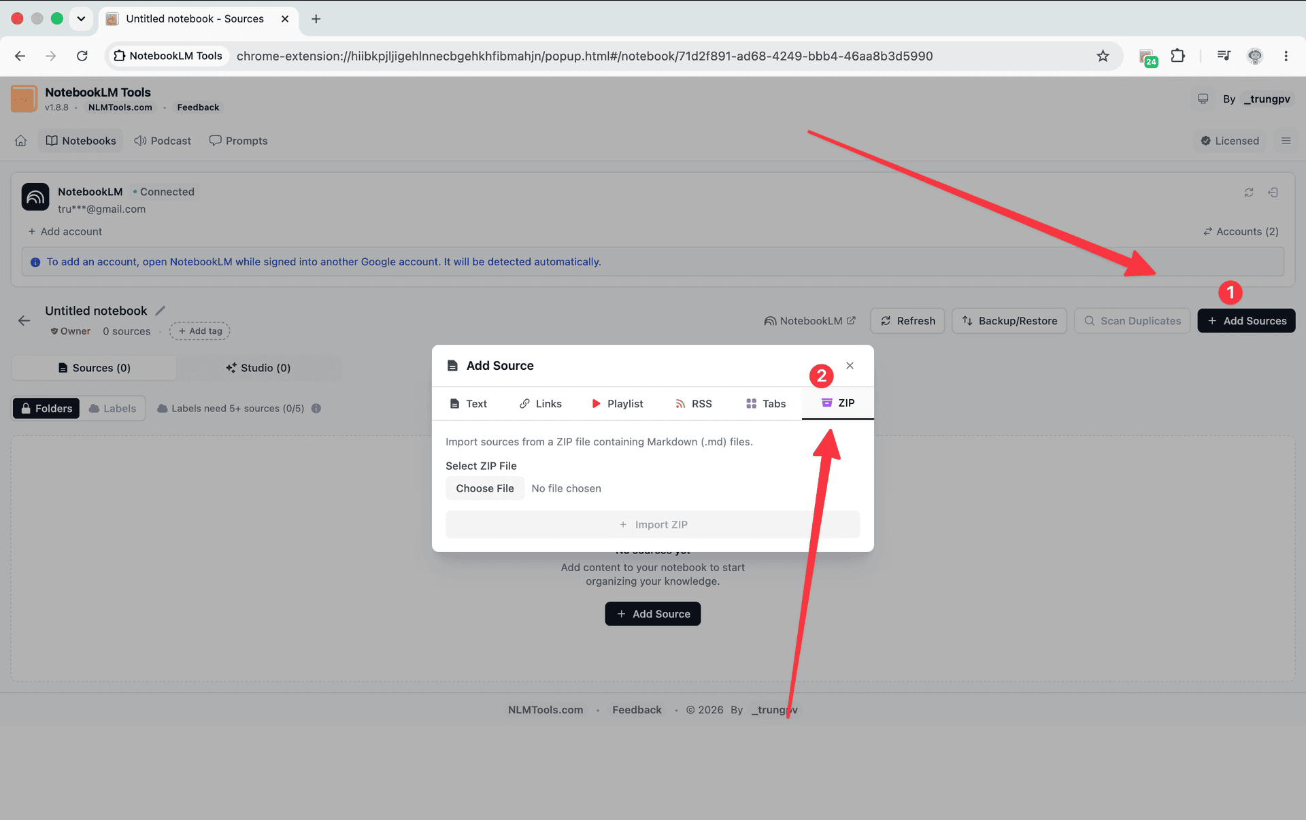Click the NotebookLM Tools logo

[24, 99]
